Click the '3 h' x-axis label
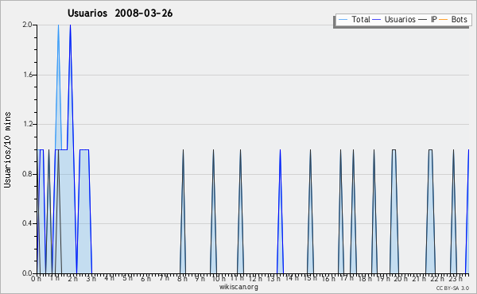477x294 pixels. 91,278
